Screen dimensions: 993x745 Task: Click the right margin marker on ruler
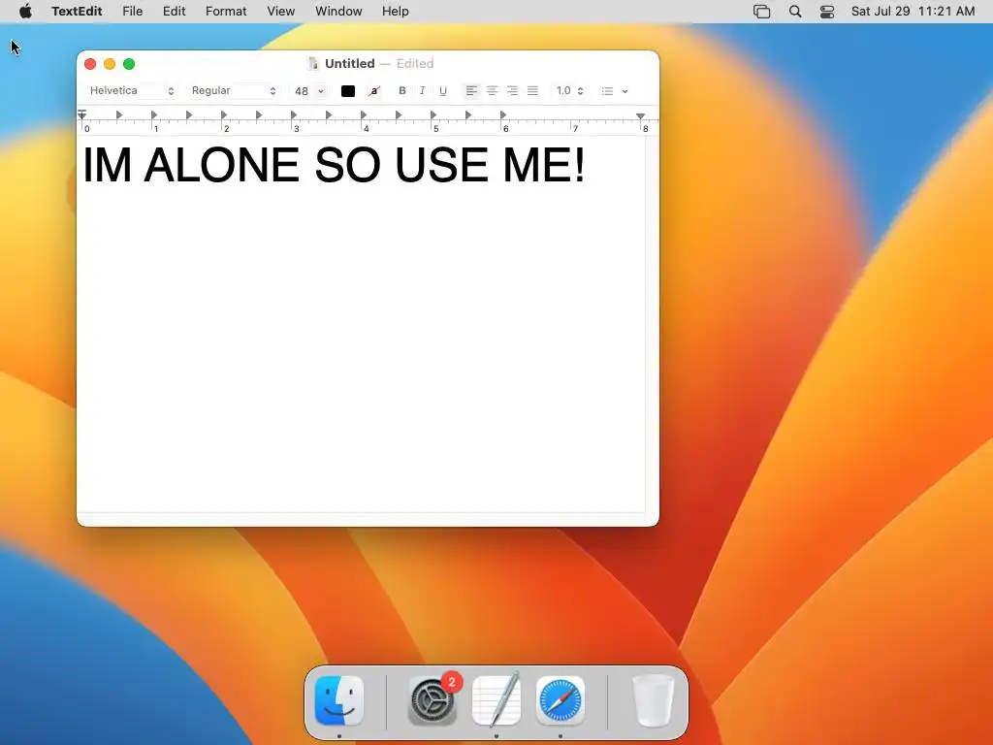(640, 116)
